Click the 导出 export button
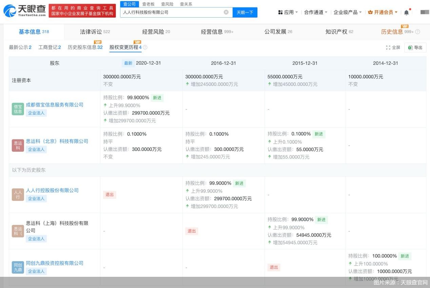Image resolution: width=430 pixels, height=288 pixels. (x=415, y=47)
